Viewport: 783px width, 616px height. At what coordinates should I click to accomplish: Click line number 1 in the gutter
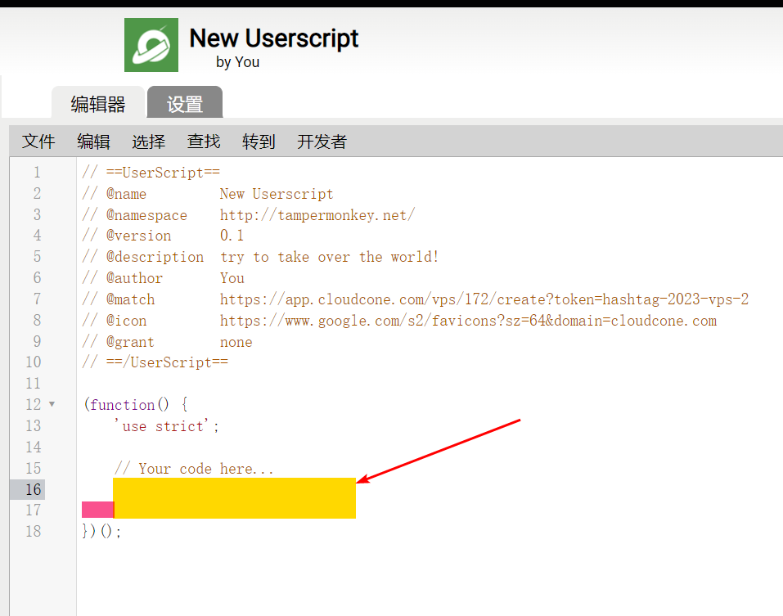[x=36, y=173]
